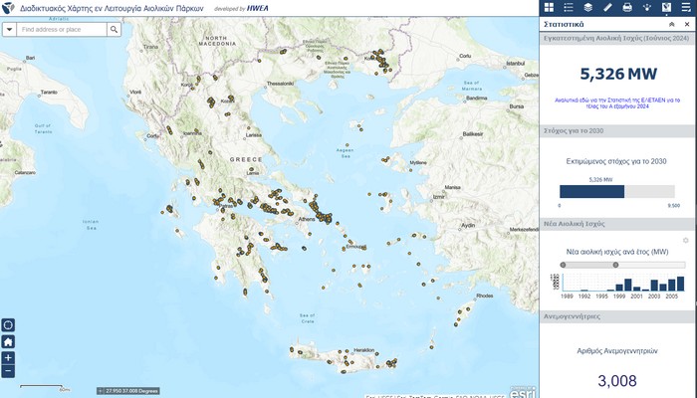The width and height of the screenshot is (697, 398).
Task: Collapse the Στατιστικά panel
Action: (672, 24)
